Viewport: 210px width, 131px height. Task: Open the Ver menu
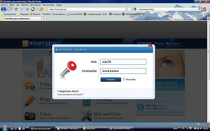(x=18, y=5)
